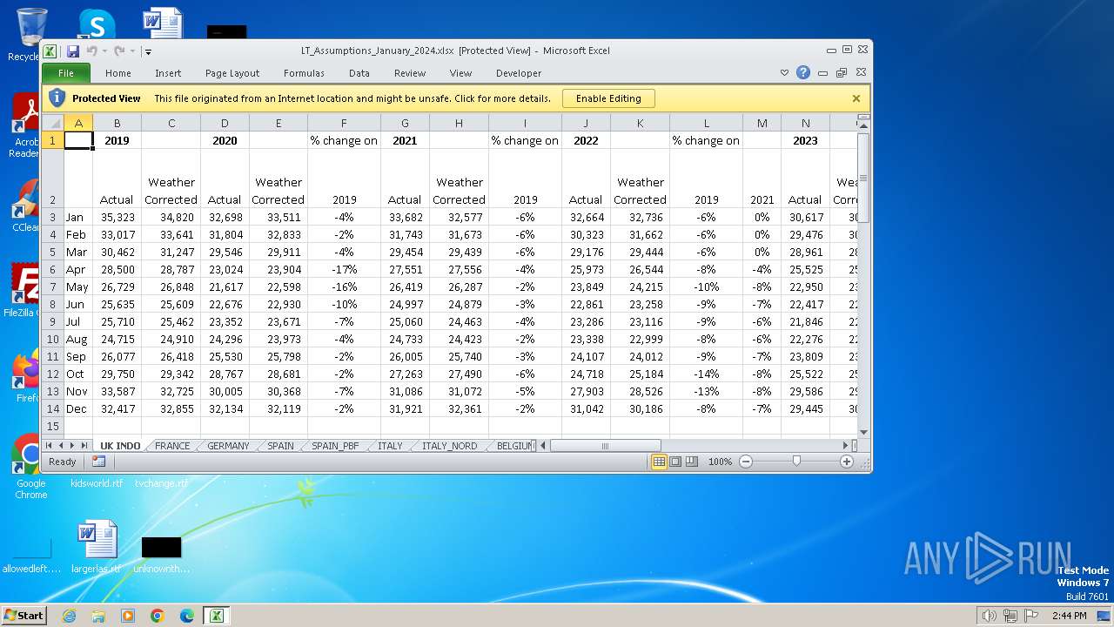
Task: Click the Select All corner of the grid
Action: click(52, 123)
